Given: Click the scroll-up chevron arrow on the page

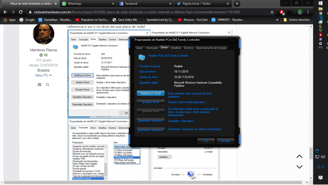Looking at the screenshot, I should 299,156.
